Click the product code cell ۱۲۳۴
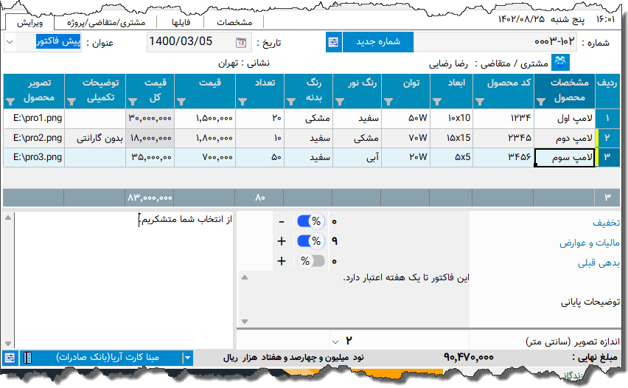This screenshot has width=628, height=388. coord(503,118)
